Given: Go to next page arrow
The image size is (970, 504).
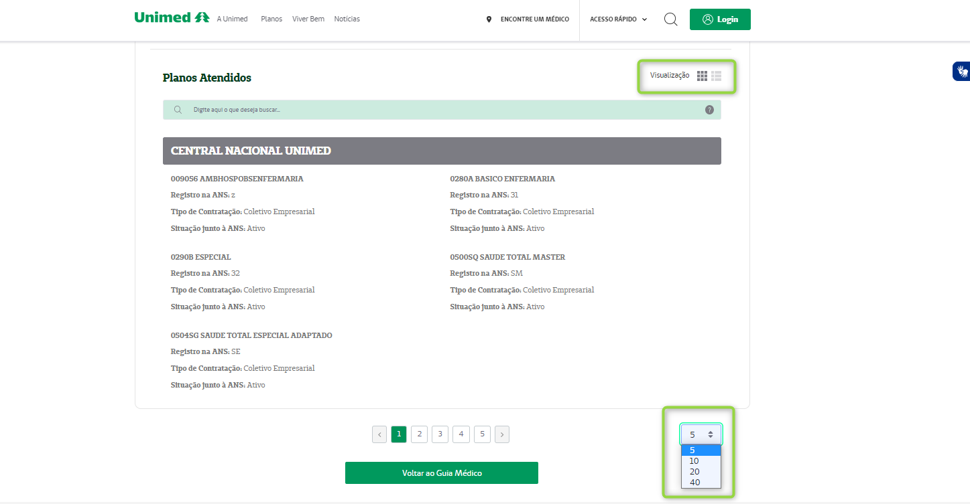Looking at the screenshot, I should [502, 434].
